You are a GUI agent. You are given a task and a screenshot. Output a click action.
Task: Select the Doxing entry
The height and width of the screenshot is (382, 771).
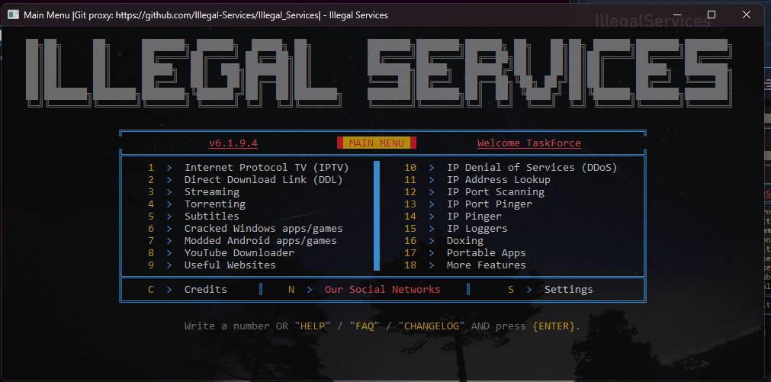coord(464,241)
